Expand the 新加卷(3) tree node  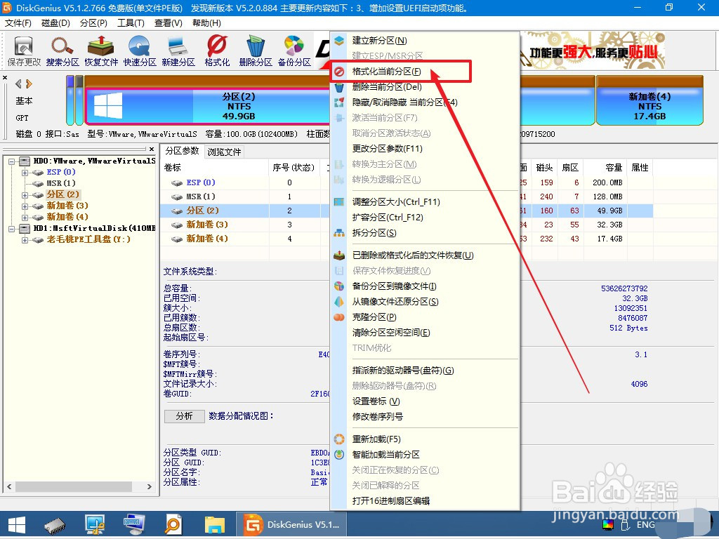tap(25, 206)
